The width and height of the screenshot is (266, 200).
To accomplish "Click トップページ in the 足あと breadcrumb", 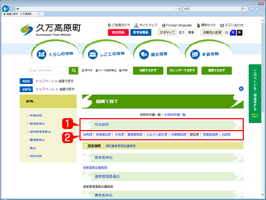I will pos(45,89).
